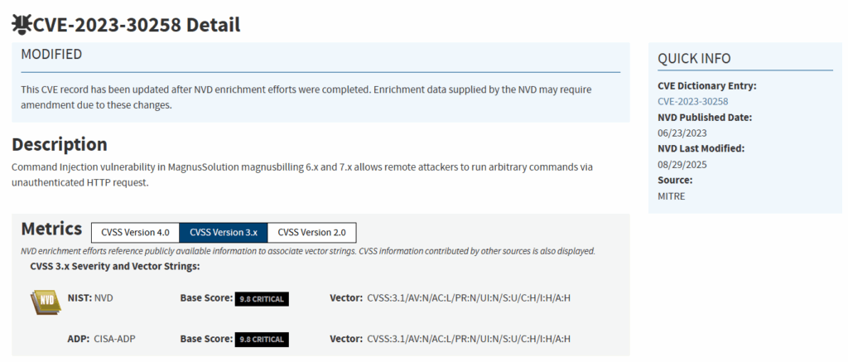Click the bug icon beside the CVE title
Viewport: 848px width, 362px height.
(x=22, y=25)
